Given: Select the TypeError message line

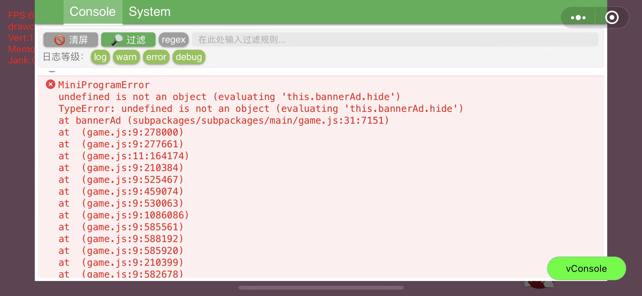Looking at the screenshot, I should pos(260,109).
